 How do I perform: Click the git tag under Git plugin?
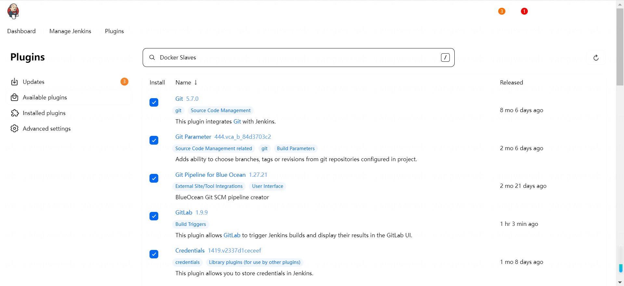pyautogui.click(x=178, y=110)
